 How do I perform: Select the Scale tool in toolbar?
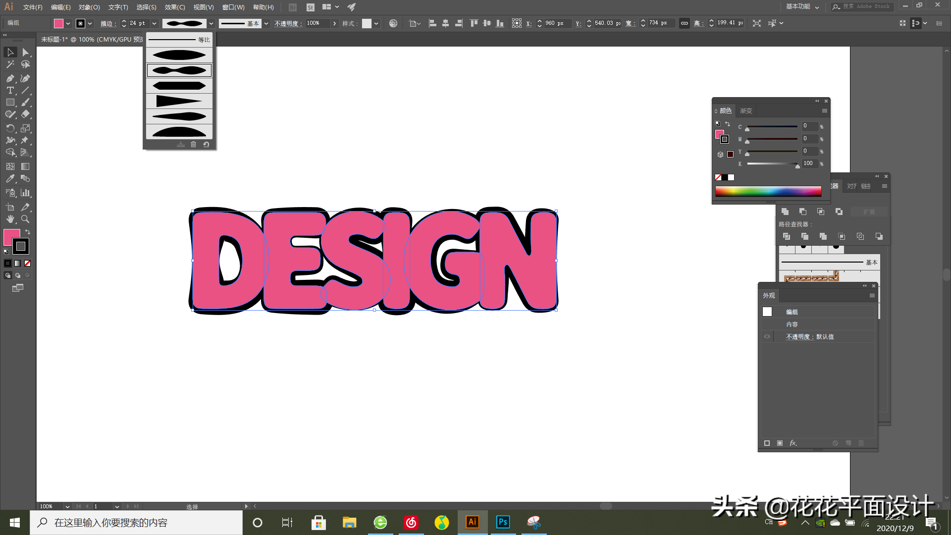tap(25, 128)
